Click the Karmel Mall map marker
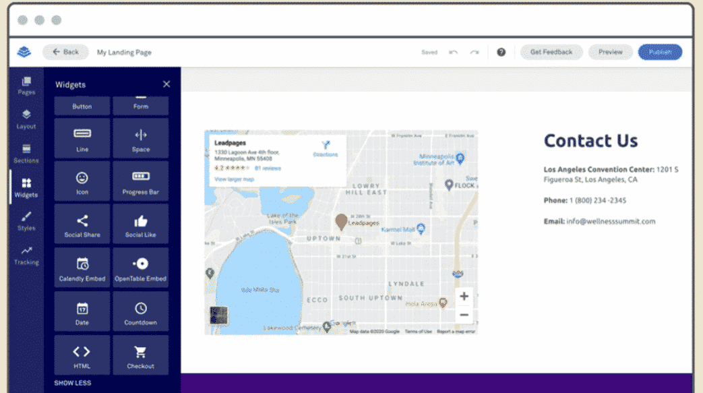This screenshot has height=393, width=703. [421, 229]
